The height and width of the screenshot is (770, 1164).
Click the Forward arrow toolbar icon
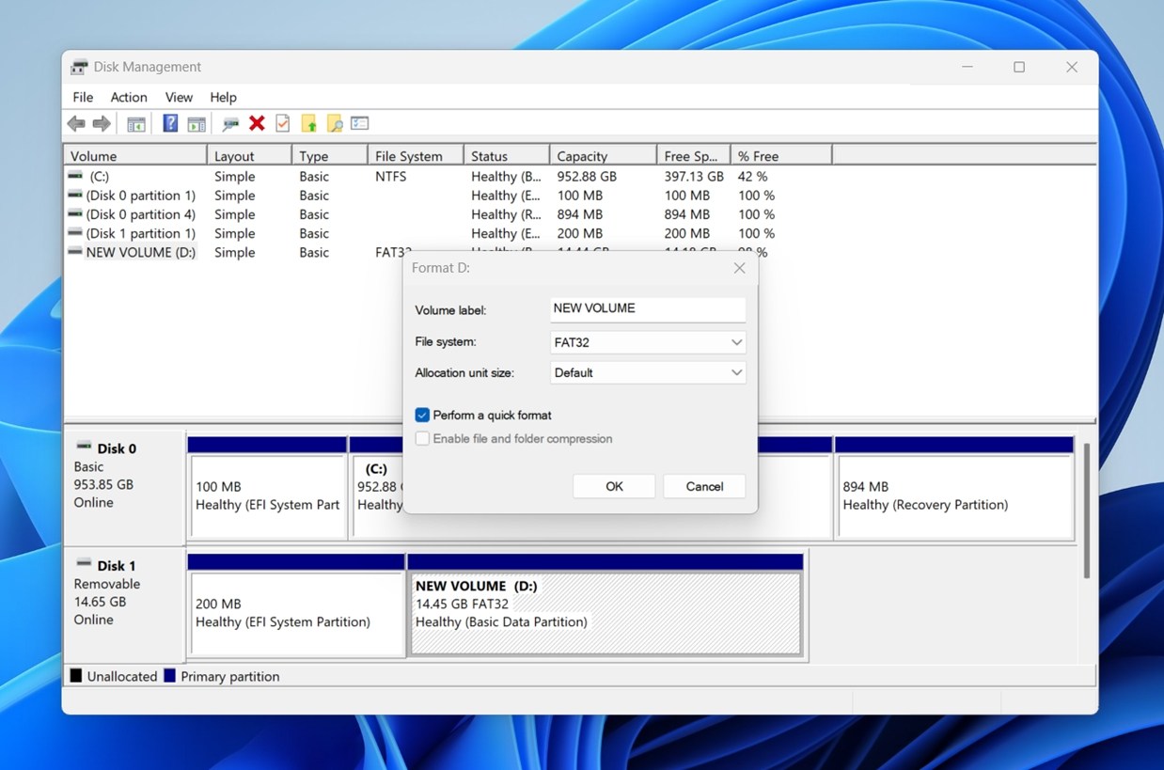(x=102, y=123)
